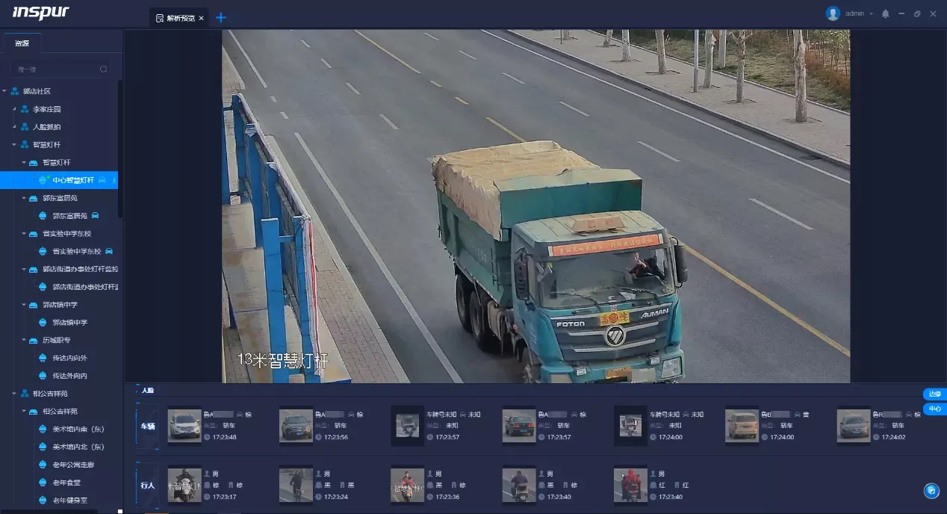Click the 解析预览 tab document icon
The image size is (947, 514).
point(159,18)
